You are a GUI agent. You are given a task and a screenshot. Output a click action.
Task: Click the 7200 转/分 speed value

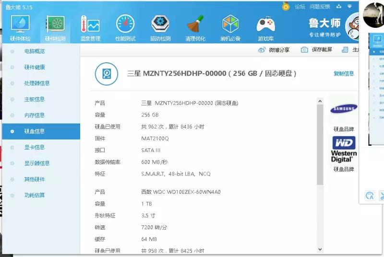154,227
